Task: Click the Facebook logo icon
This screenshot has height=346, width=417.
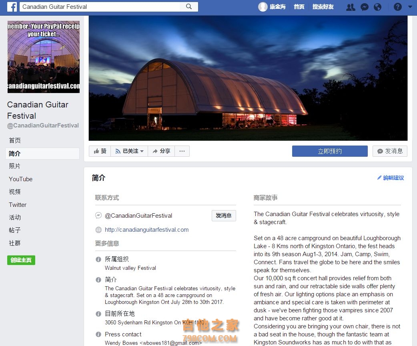Action: point(12,7)
